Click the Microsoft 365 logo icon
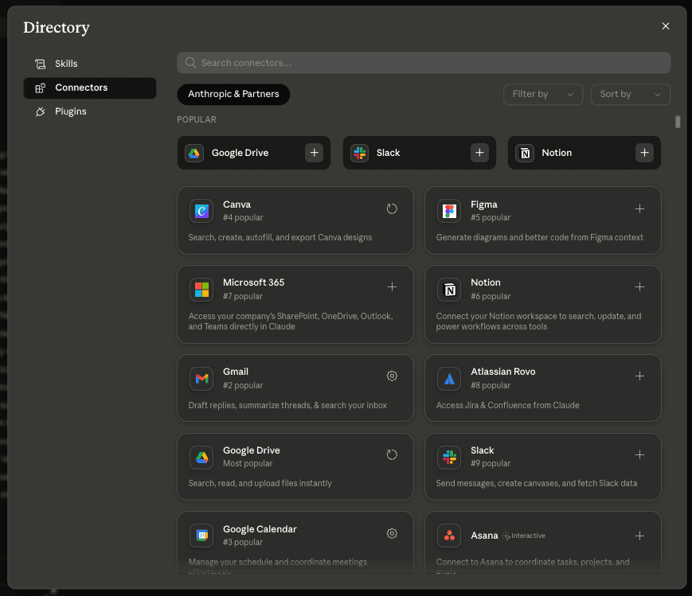The height and width of the screenshot is (596, 692). pos(201,290)
